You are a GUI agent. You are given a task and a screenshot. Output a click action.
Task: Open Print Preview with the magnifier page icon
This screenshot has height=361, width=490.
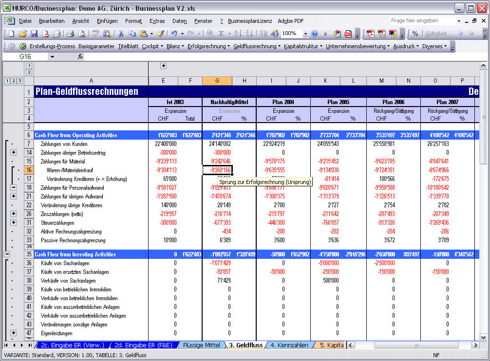[x=81, y=34]
